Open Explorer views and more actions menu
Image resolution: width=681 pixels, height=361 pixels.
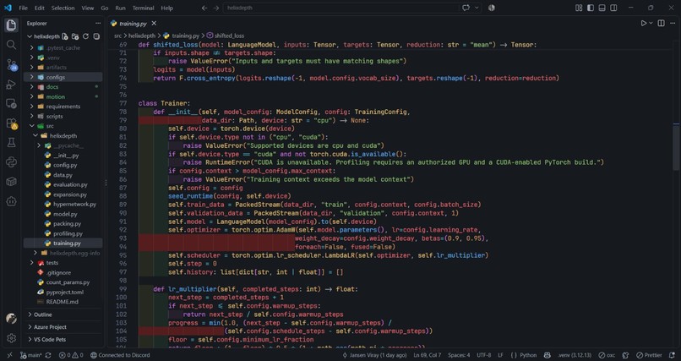coord(98,24)
